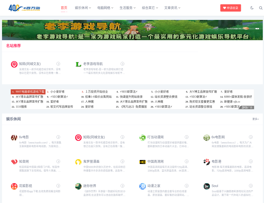Screen dimensions: 264x203
Task: Click the 名站推荐 section heading
Action: click(13, 45)
